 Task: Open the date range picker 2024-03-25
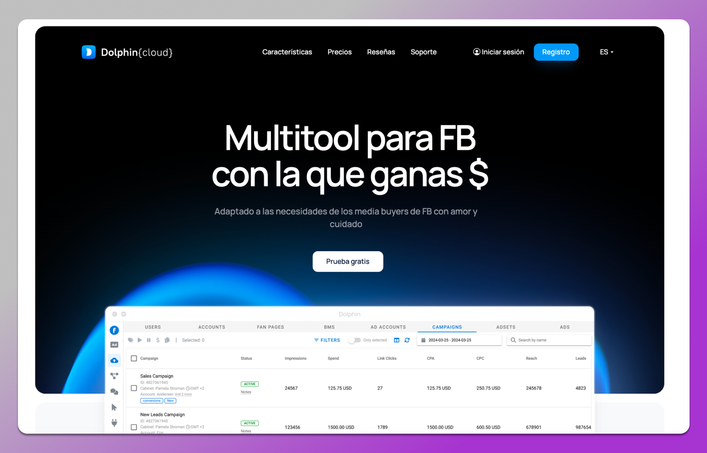[459, 340]
